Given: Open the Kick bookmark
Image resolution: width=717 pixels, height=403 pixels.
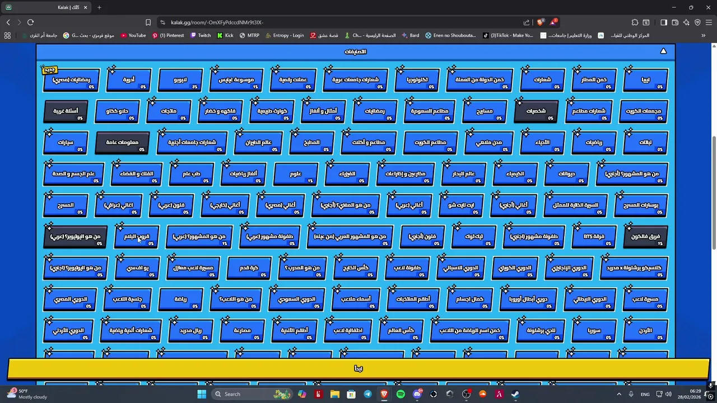Looking at the screenshot, I should coord(225,35).
